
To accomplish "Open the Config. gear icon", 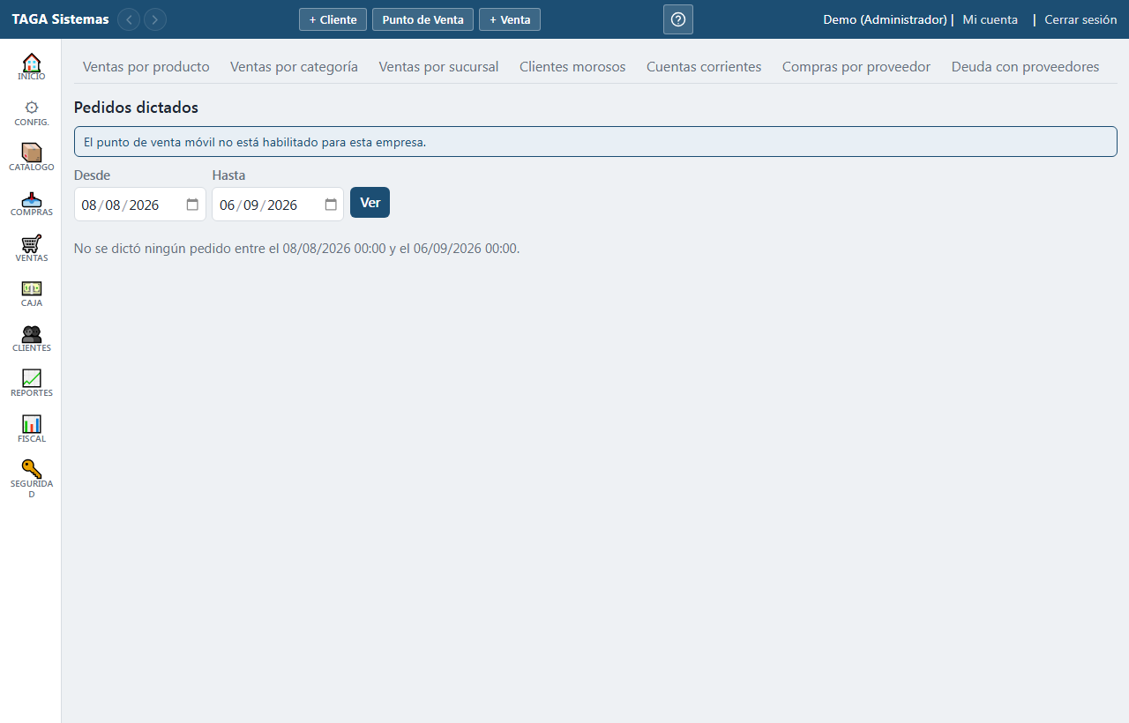I will [x=31, y=107].
